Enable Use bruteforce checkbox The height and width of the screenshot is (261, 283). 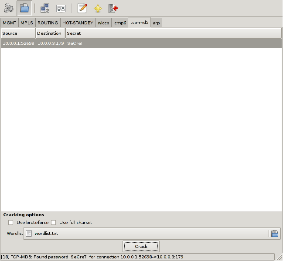pos(10,222)
